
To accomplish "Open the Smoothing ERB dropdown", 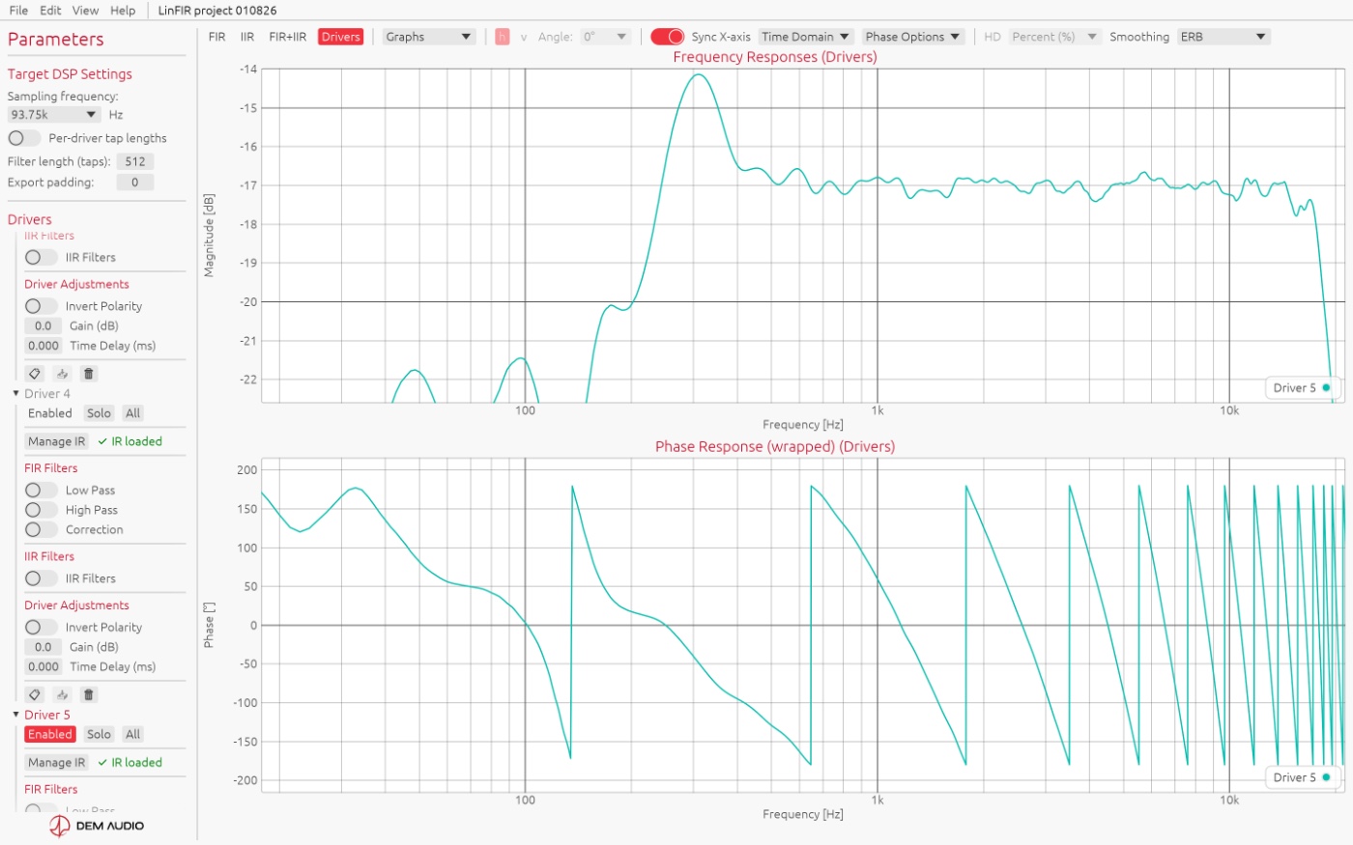I will (1223, 37).
